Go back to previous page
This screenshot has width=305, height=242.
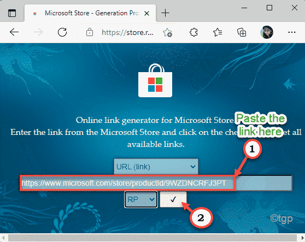(14, 32)
